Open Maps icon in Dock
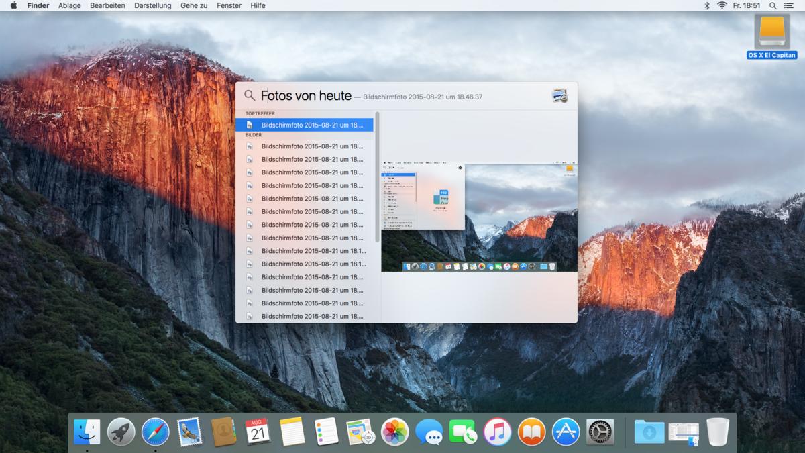The width and height of the screenshot is (805, 453). click(x=360, y=432)
